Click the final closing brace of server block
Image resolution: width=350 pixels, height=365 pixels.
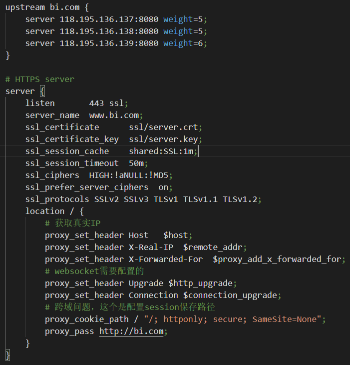point(7,355)
